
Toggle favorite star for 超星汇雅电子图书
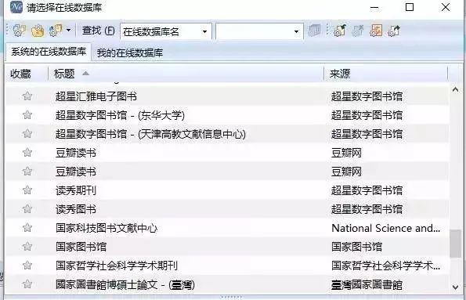pyautogui.click(x=27, y=96)
